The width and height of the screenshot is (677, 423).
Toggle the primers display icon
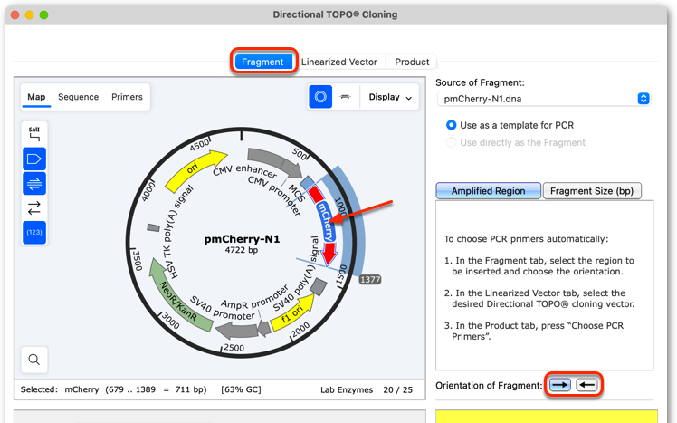34,184
